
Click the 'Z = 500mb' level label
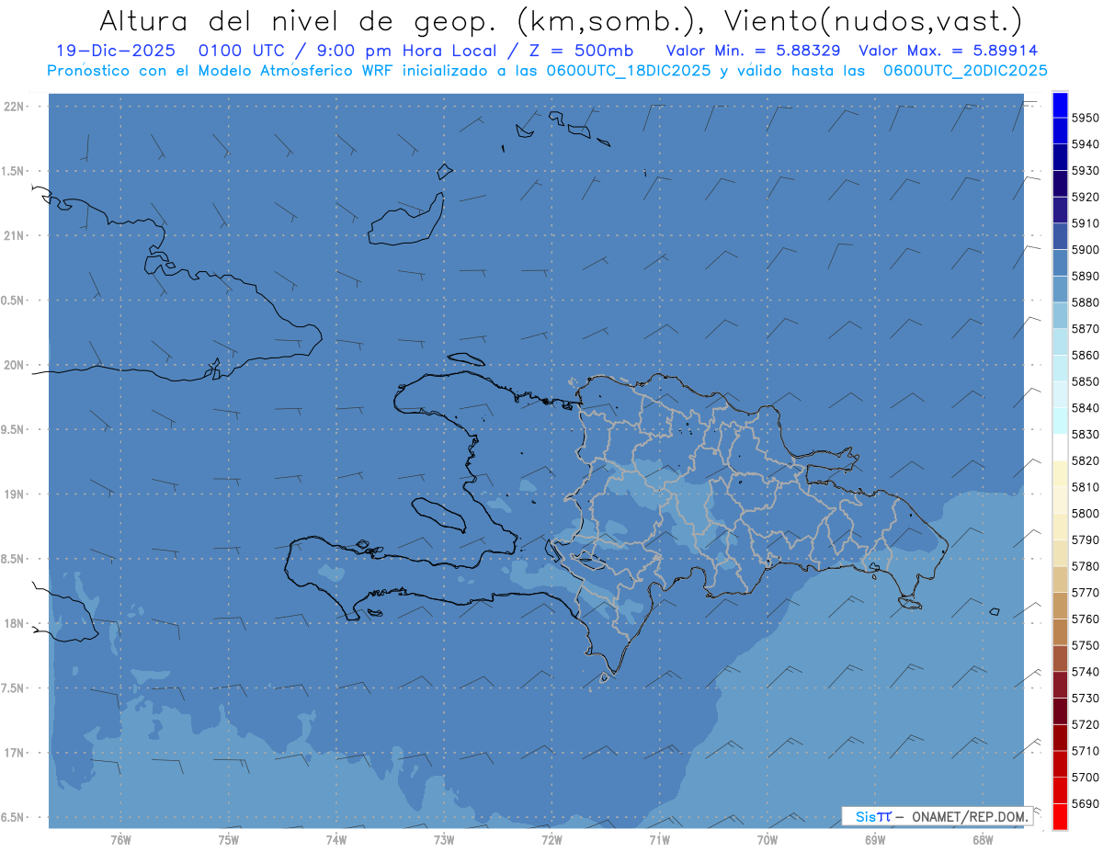581,51
